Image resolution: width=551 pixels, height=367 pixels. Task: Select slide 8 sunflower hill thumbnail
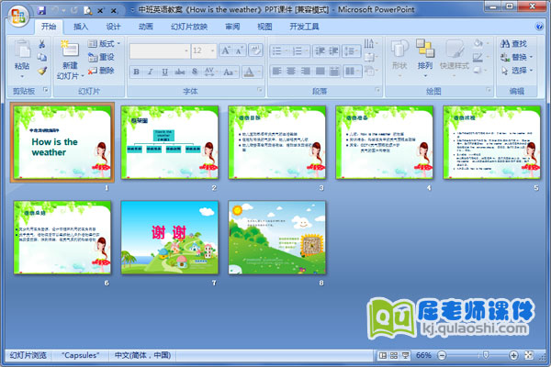tap(277, 238)
